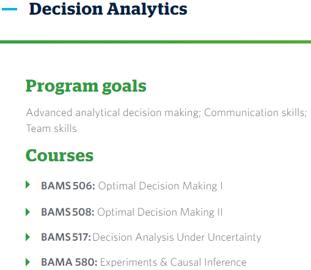Open Optimal Decision Making II course
Screen dimensions: 311x270
[160, 213]
